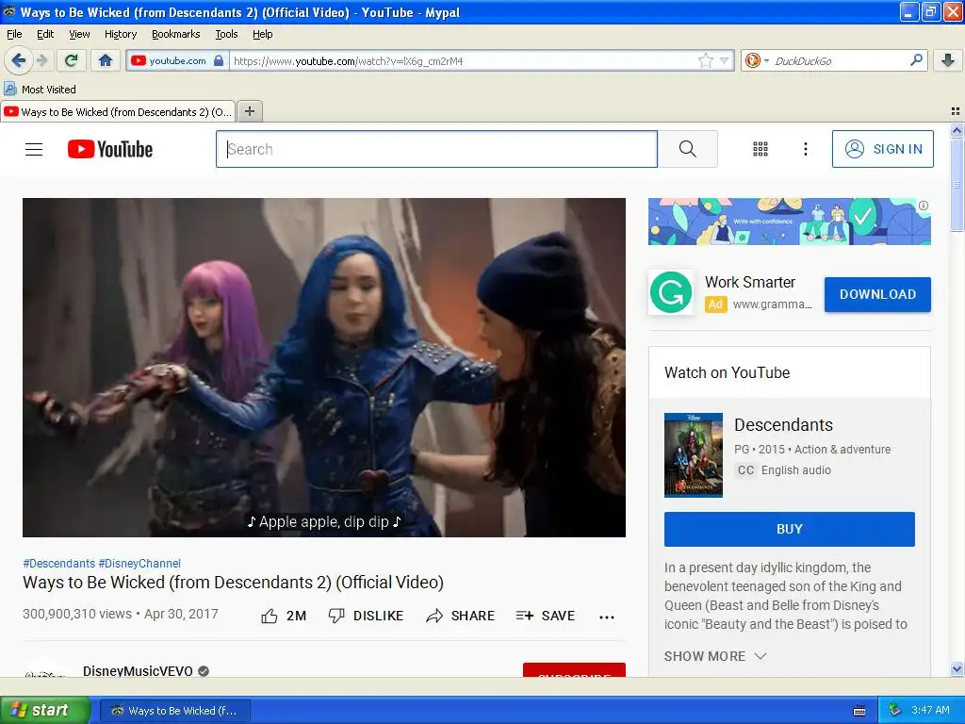Open the Most Visited bookmarks folder
This screenshot has width=965, height=724.
click(40, 90)
